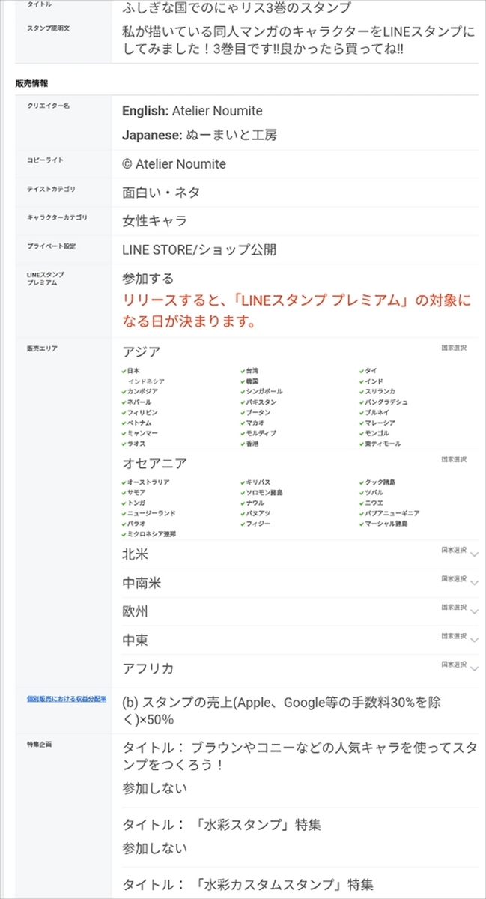Screen dimensions: 486x899
Task: Select フィリピン in the Asia list
Action: click(x=139, y=413)
